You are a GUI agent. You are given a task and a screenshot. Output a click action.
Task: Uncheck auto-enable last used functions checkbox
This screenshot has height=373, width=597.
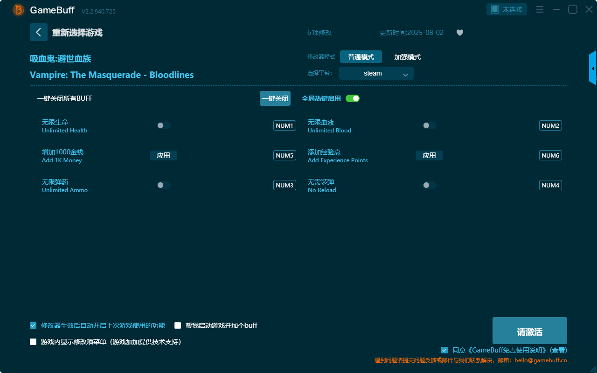pos(33,325)
